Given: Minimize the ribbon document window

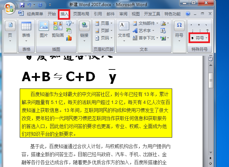Looking at the screenshot, I should [195, 14].
